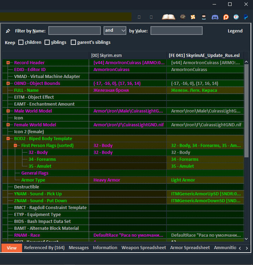Click the GP round logo icon

tap(183, 17)
